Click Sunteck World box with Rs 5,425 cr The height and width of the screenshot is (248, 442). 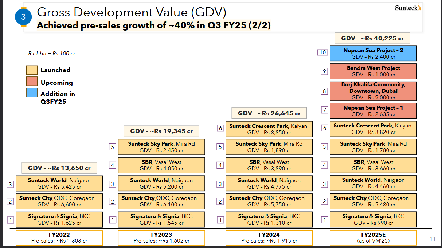pos(59,183)
